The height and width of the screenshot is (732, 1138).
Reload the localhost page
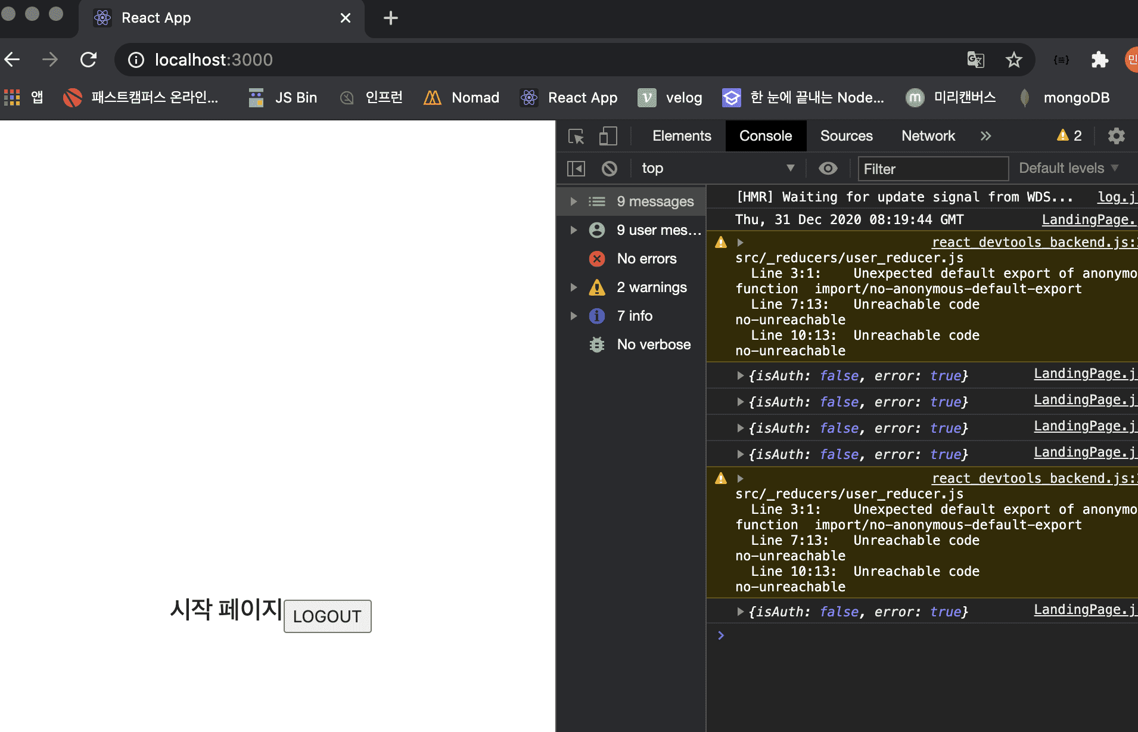89,60
